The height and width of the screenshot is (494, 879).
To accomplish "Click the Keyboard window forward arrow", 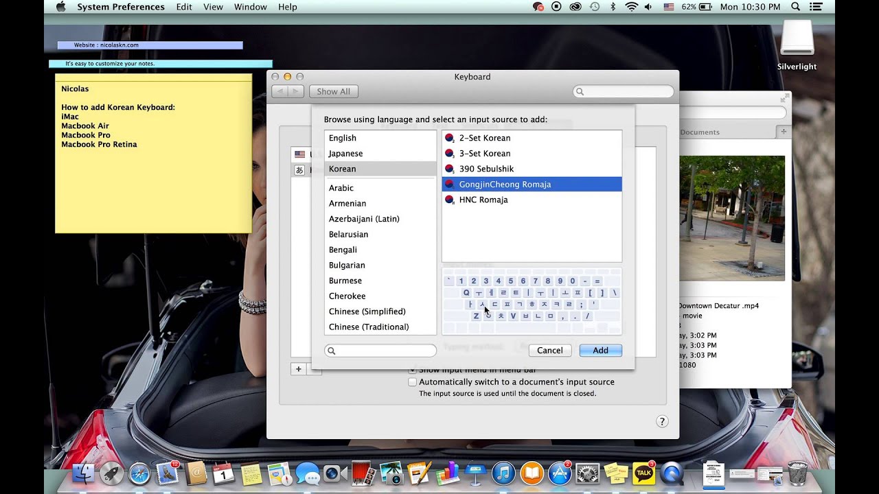I will point(295,91).
